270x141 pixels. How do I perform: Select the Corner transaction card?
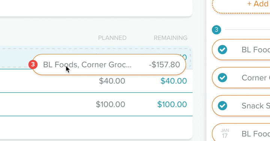point(241,78)
